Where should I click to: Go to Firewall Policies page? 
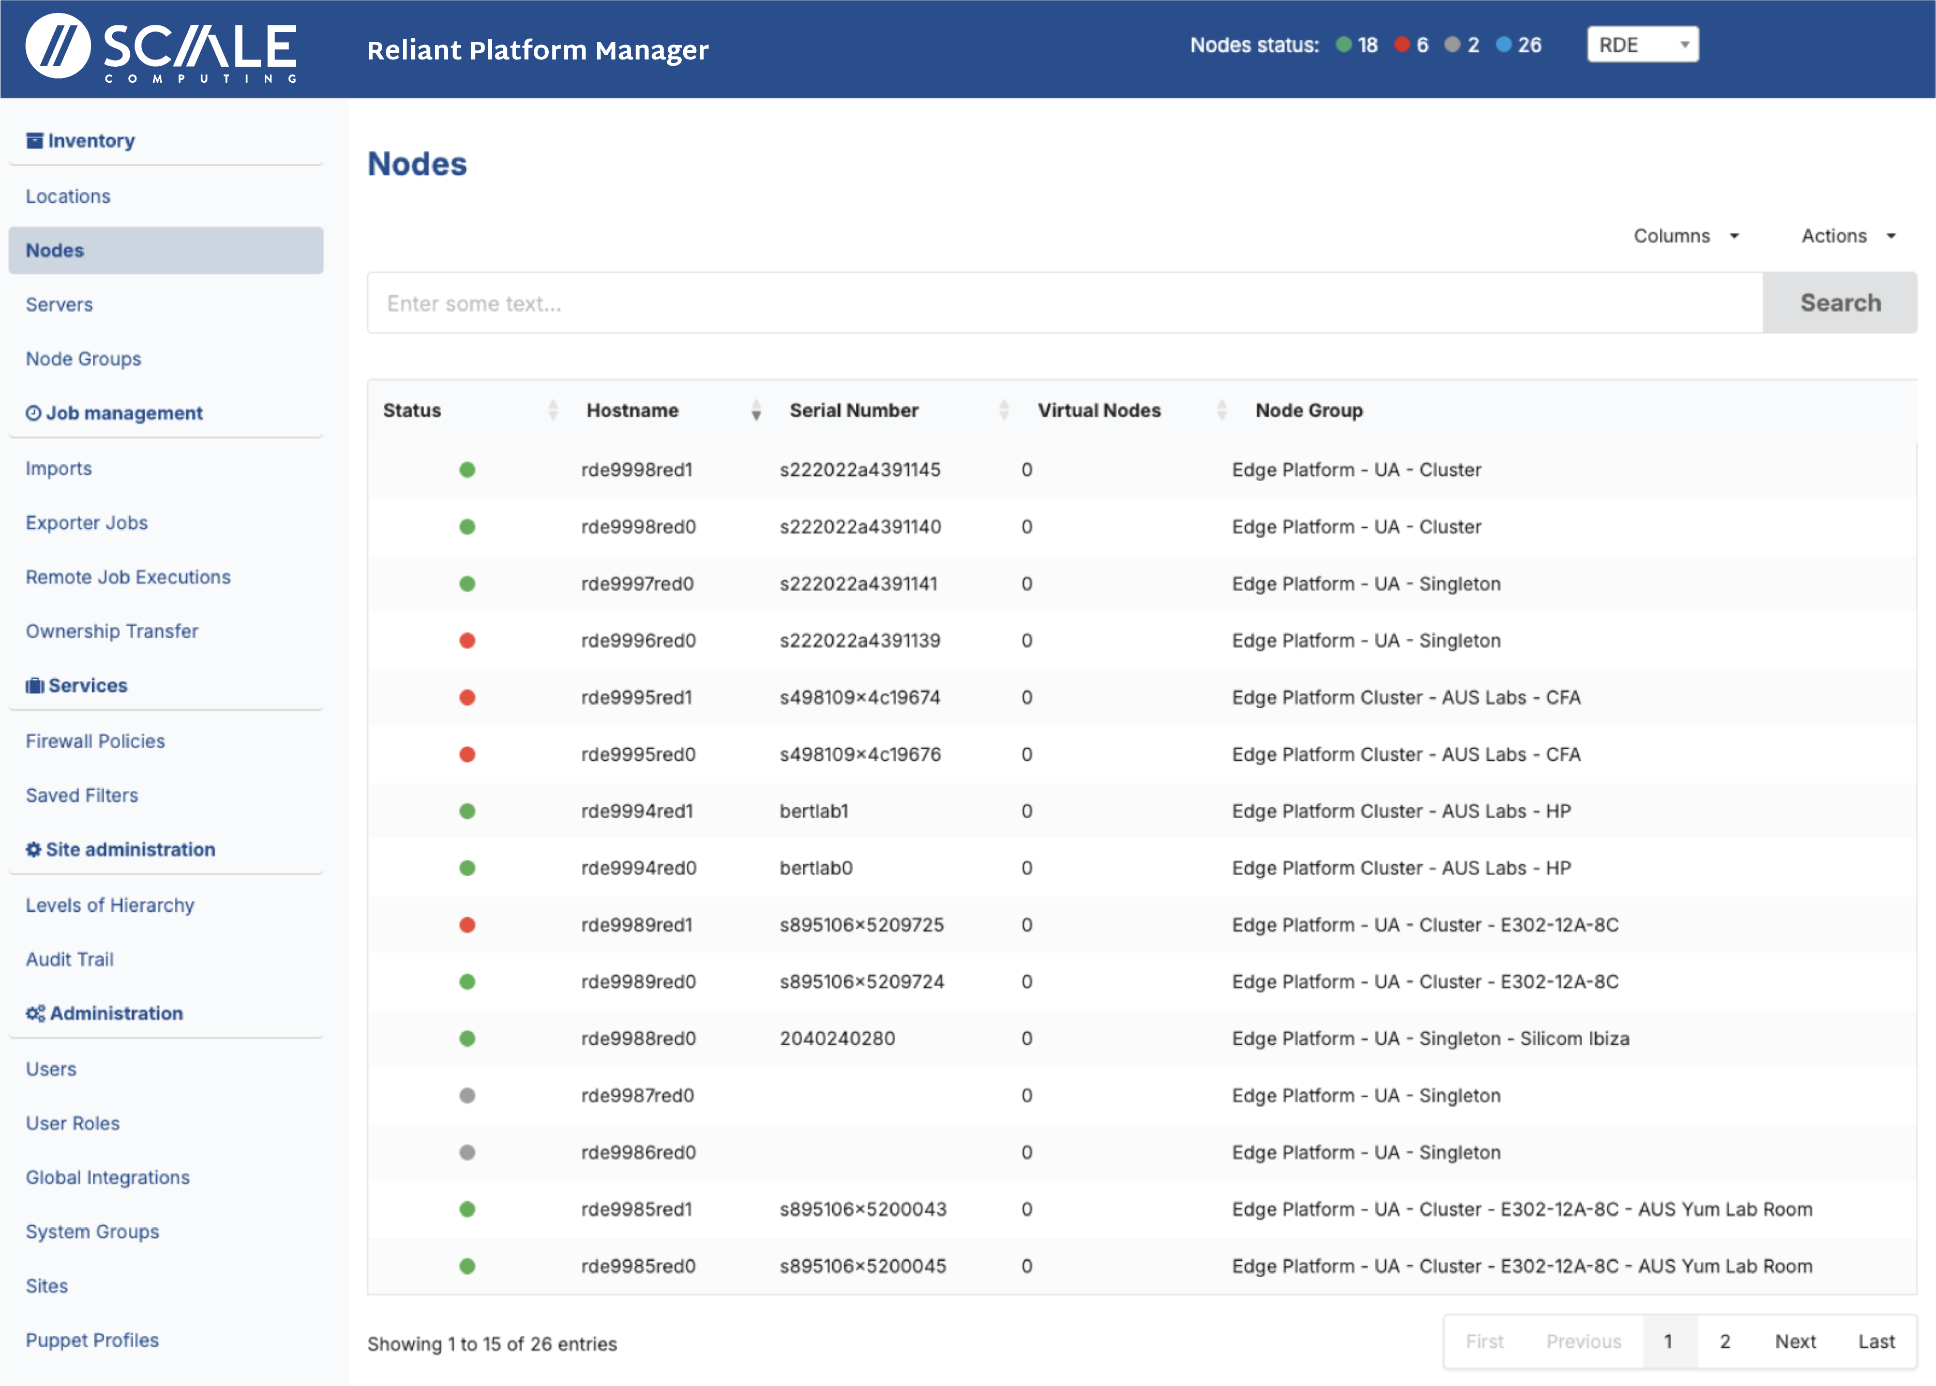[x=96, y=742]
